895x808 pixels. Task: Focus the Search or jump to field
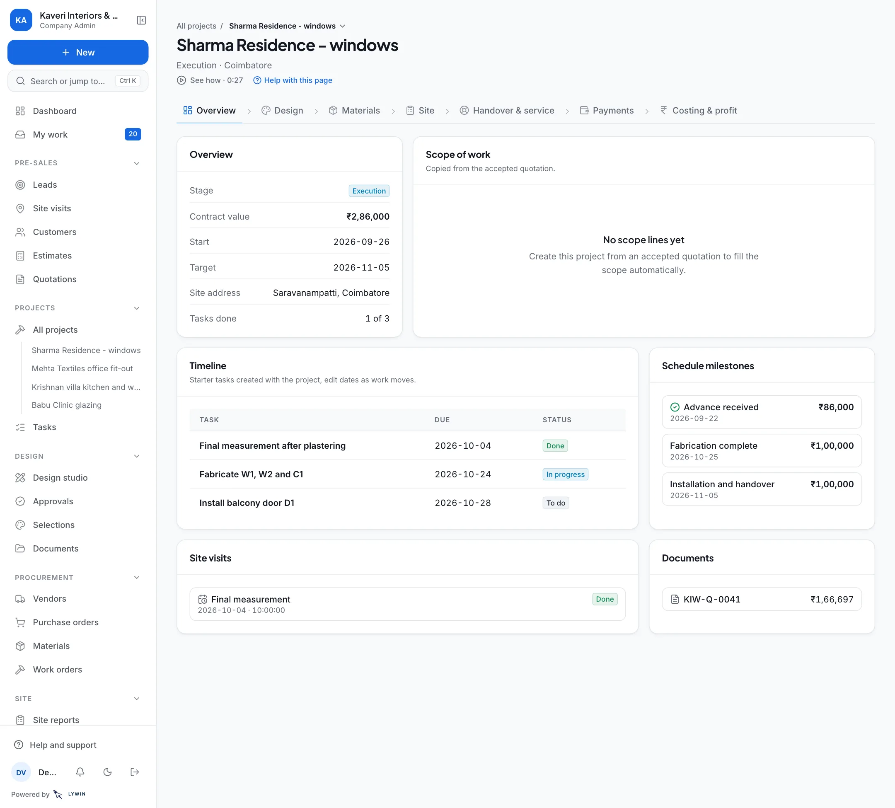(x=78, y=81)
